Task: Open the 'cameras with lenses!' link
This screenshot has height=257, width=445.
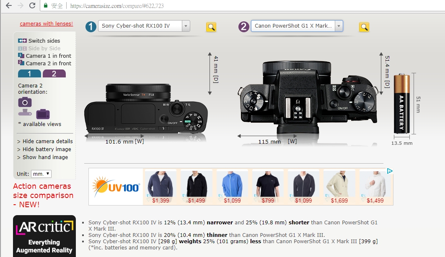Action: coord(46,24)
